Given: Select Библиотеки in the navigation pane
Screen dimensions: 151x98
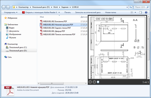Looking at the screenshot, I should click(13, 24).
